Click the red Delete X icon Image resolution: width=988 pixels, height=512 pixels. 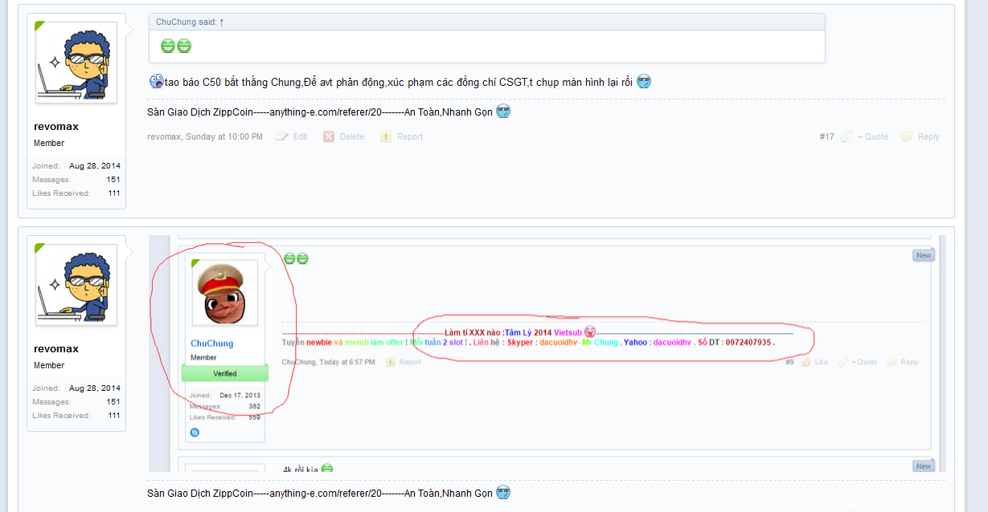(x=329, y=137)
